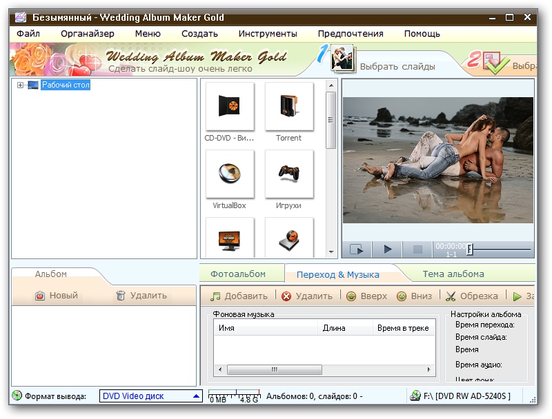Minimize the Wedding Album Maker window
The width and height of the screenshot is (552, 419).
pyautogui.click(x=492, y=17)
